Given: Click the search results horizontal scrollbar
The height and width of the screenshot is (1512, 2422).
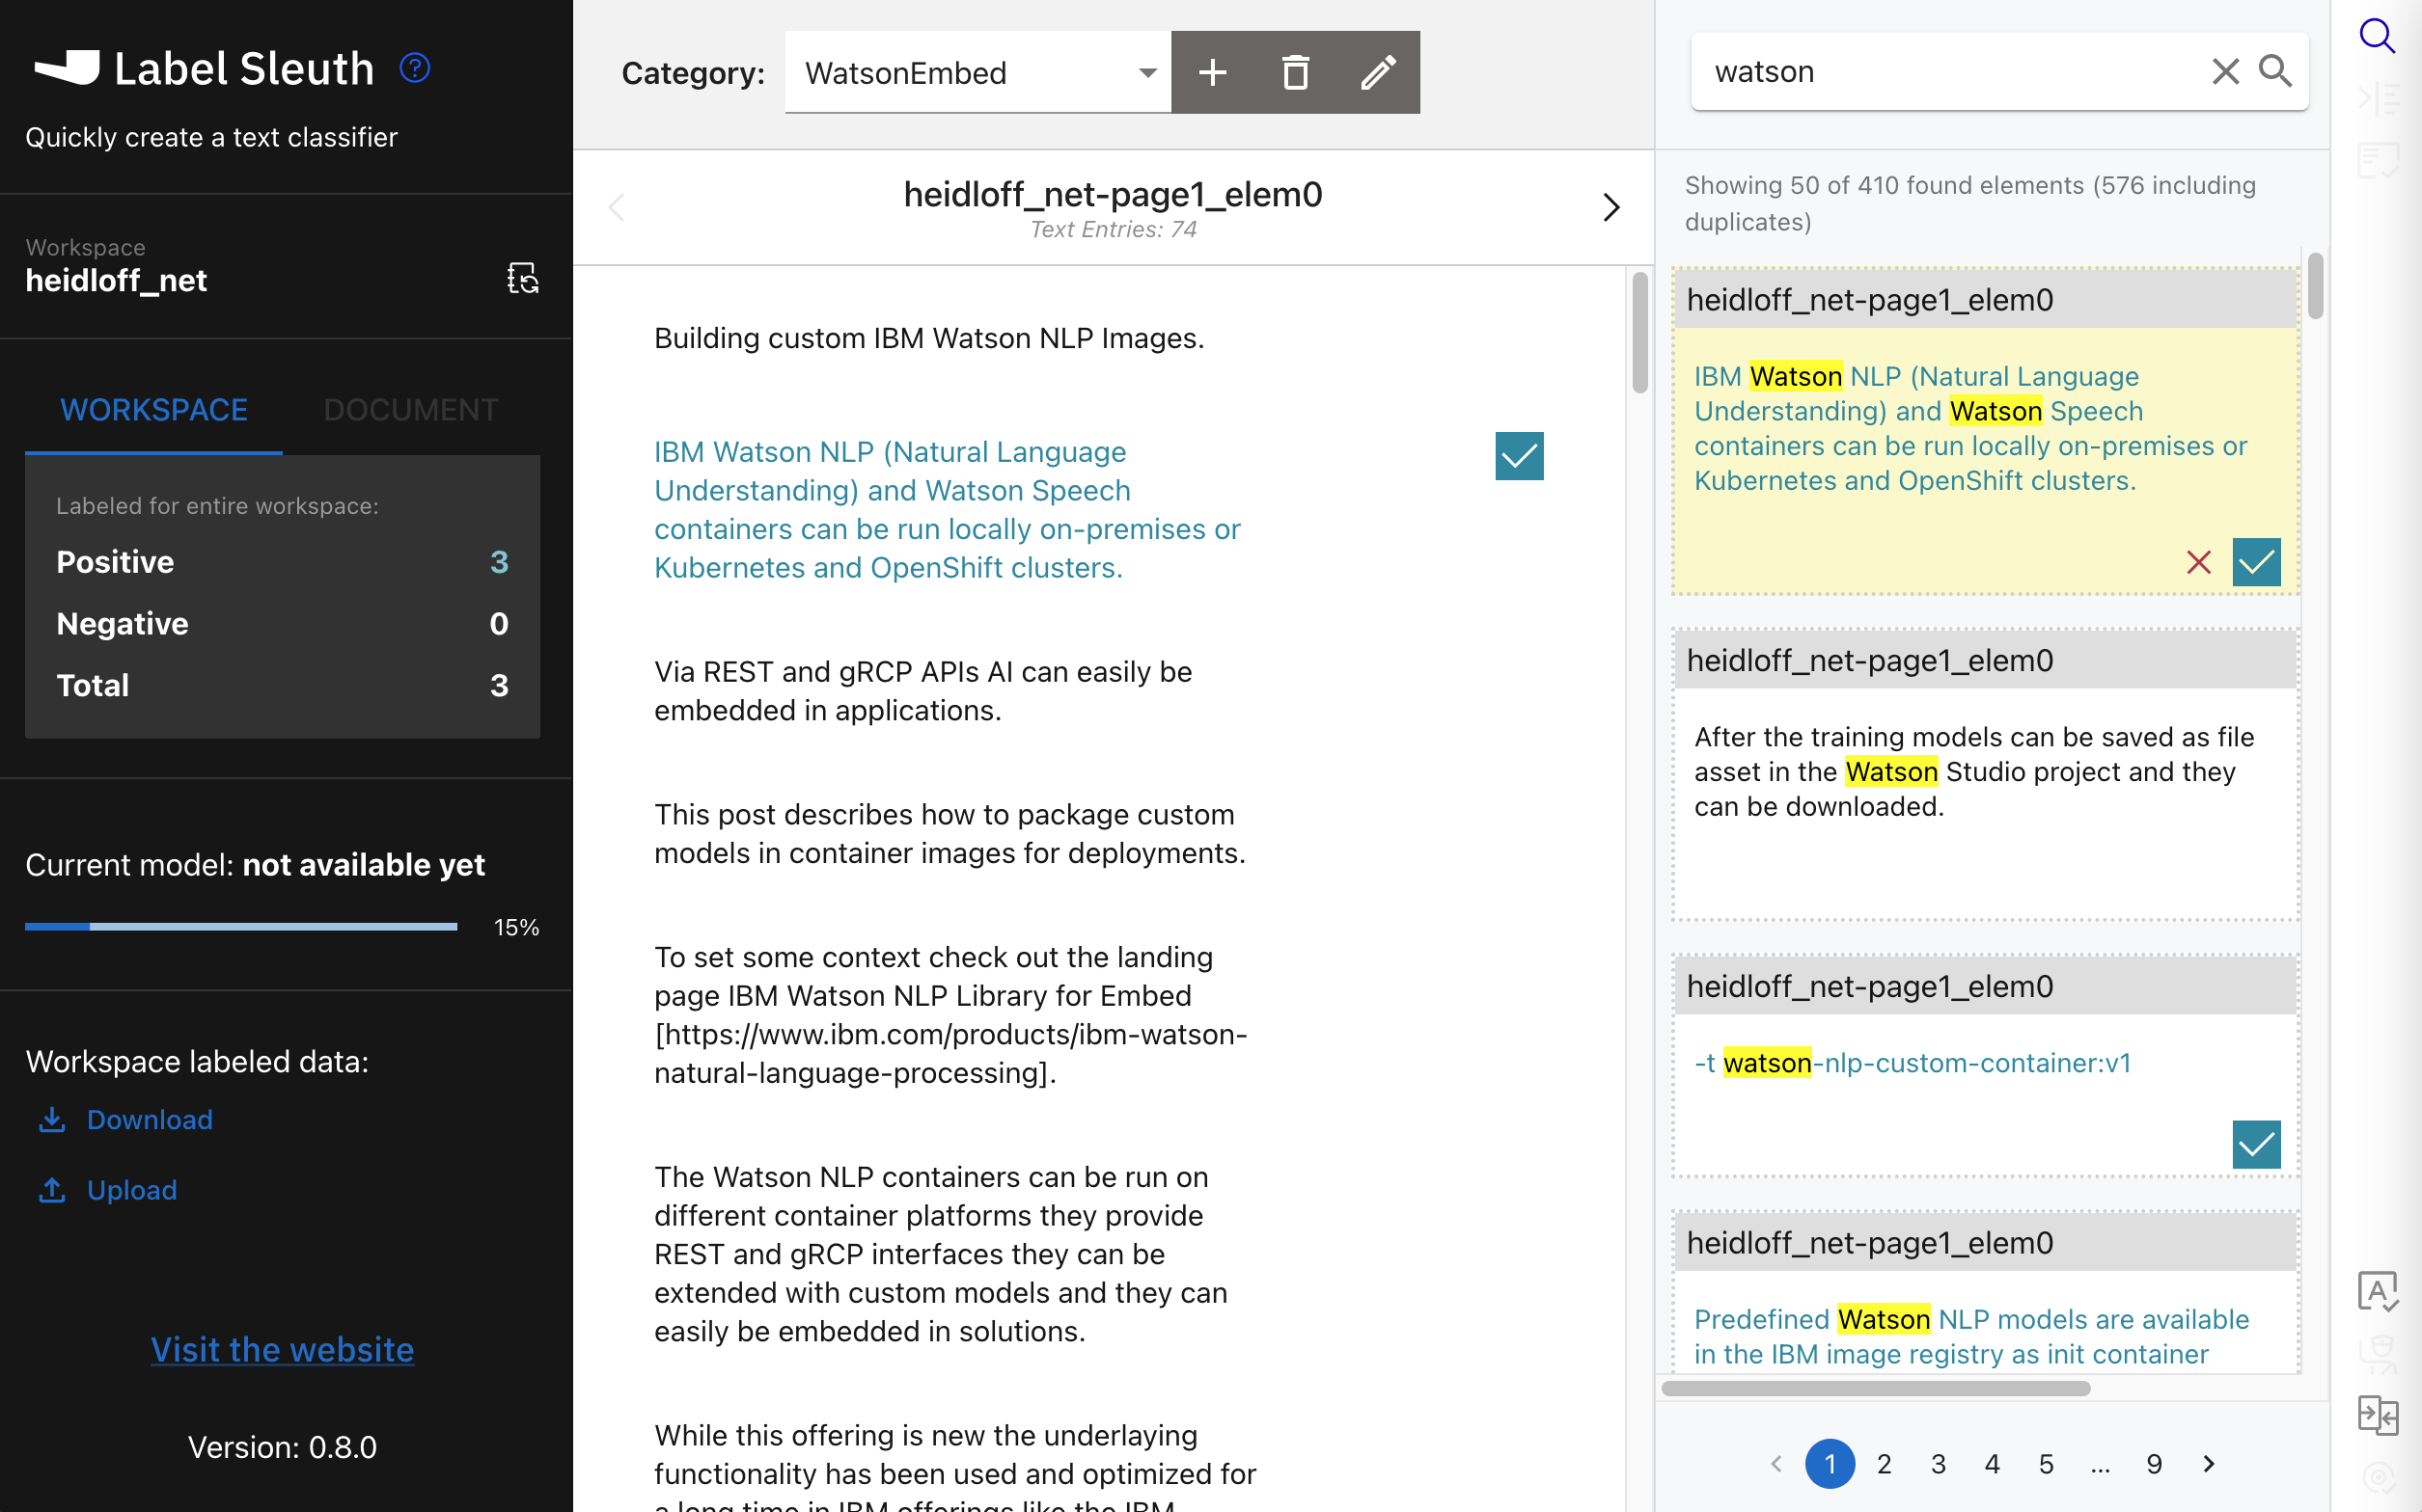Looking at the screenshot, I should click(1875, 1388).
